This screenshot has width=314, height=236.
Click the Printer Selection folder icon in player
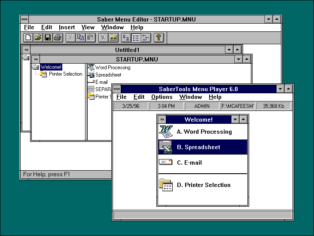[x=166, y=185]
